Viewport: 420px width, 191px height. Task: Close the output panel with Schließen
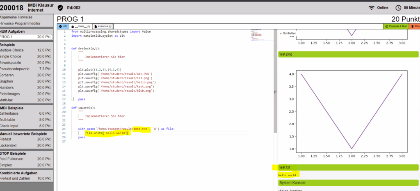(x=288, y=33)
